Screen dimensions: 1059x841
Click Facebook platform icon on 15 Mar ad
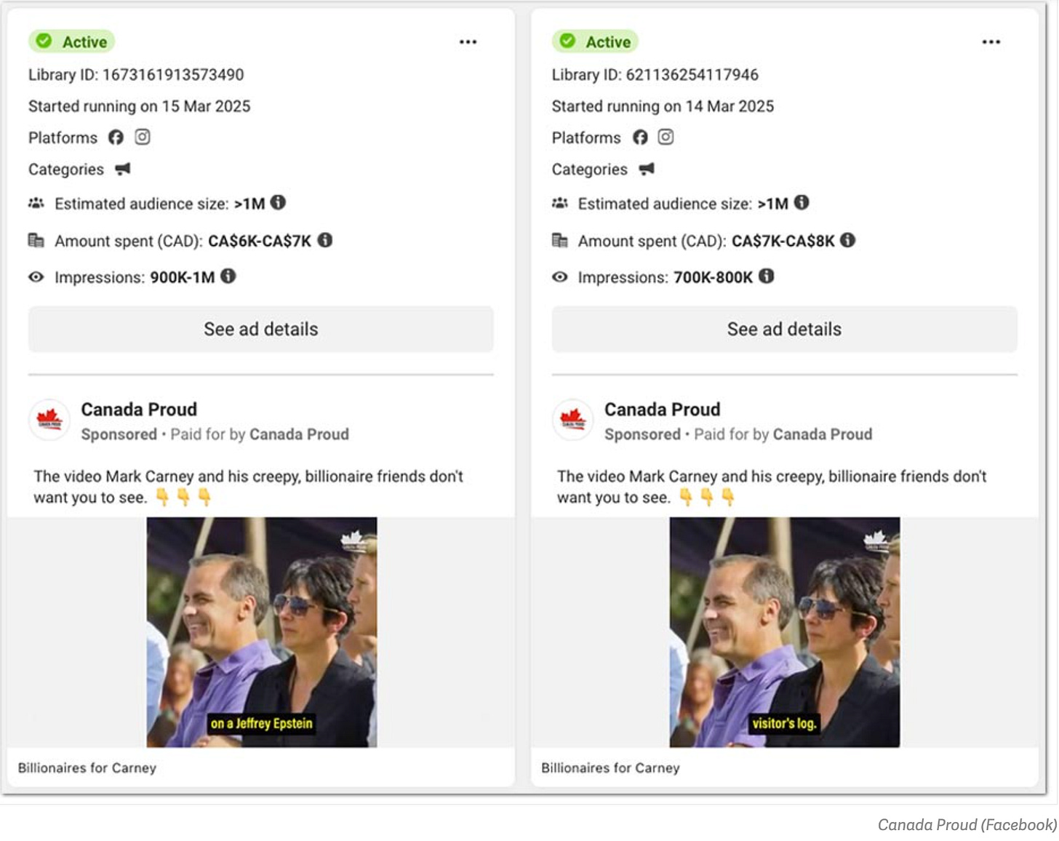coord(116,137)
